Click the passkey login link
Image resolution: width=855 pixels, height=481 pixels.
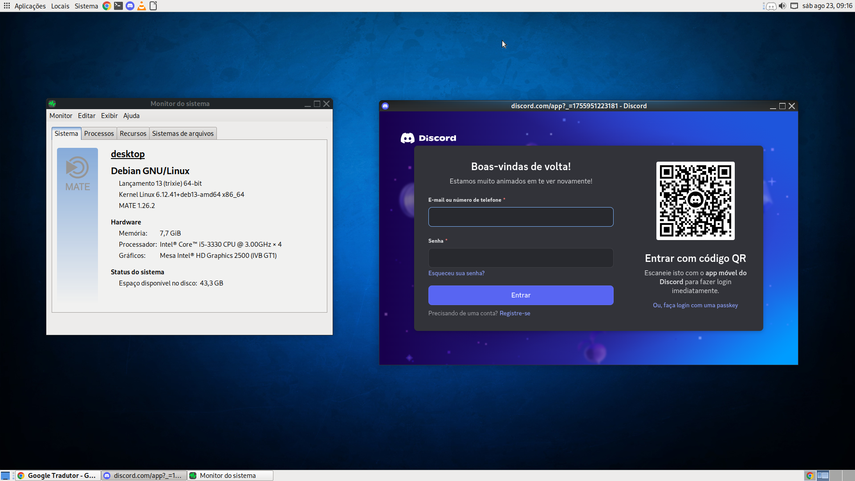[695, 306]
